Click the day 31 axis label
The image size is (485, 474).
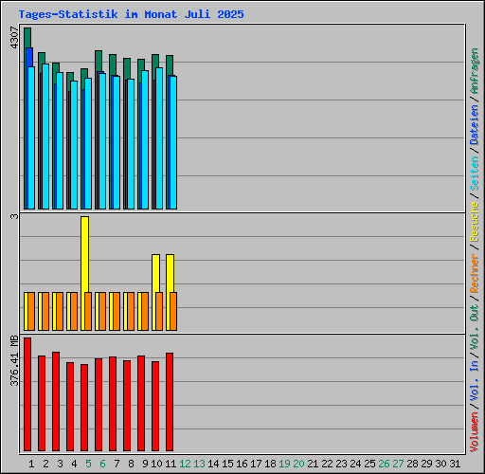[x=455, y=464]
